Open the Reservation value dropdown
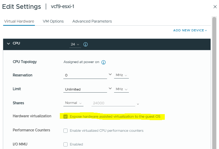Viewport: 219px width, 149px height. [110, 75]
